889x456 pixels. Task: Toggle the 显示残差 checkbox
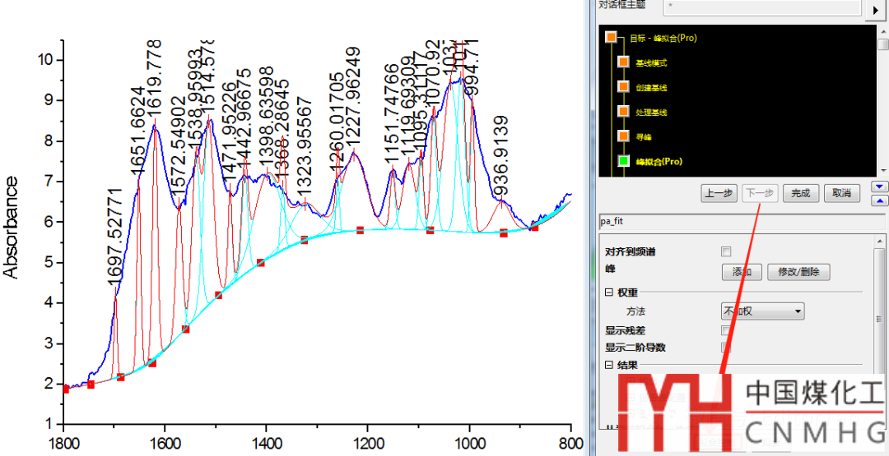725,330
